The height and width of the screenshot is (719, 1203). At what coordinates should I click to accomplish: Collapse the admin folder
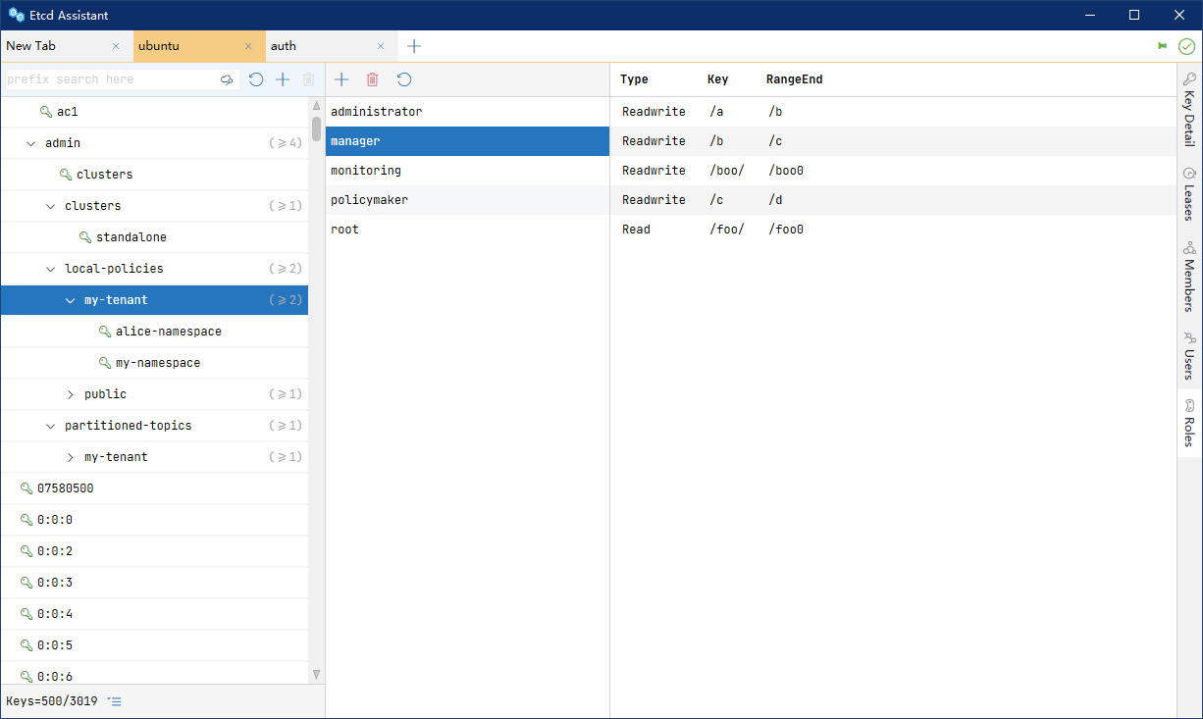click(31, 143)
